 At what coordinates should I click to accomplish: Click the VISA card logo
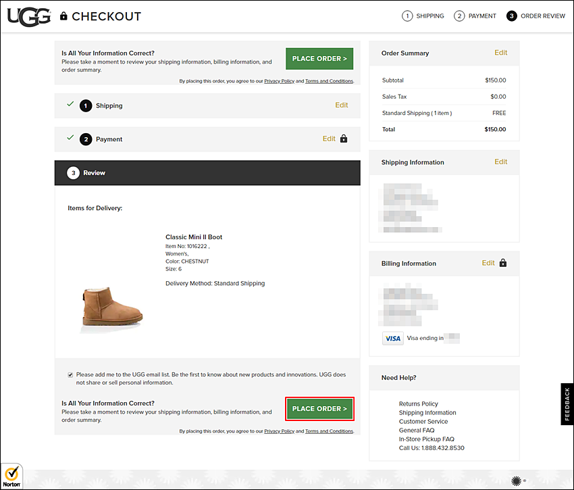pos(393,339)
